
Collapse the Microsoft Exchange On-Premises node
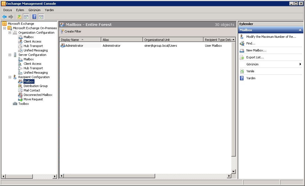tap(4, 28)
